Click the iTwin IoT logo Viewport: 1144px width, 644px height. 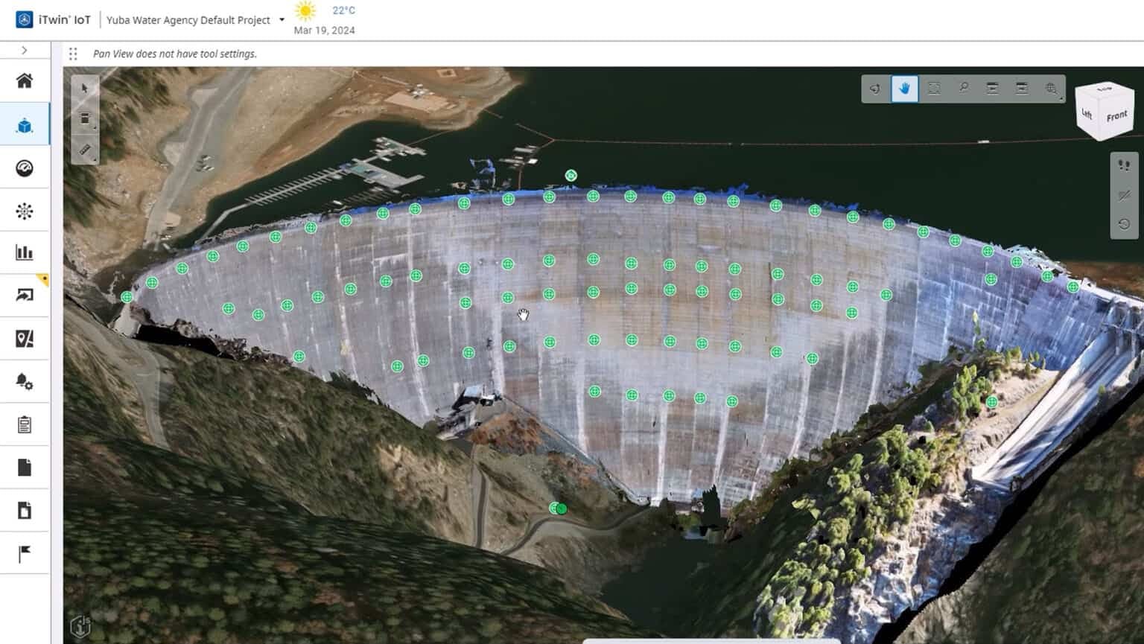click(x=25, y=19)
